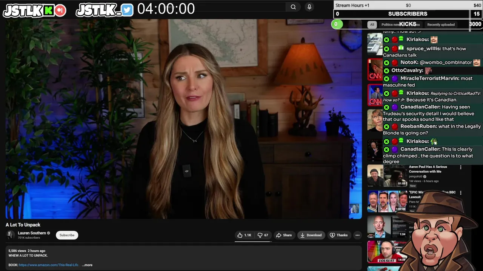Open the Lauren Southern channel name link

coord(32,233)
